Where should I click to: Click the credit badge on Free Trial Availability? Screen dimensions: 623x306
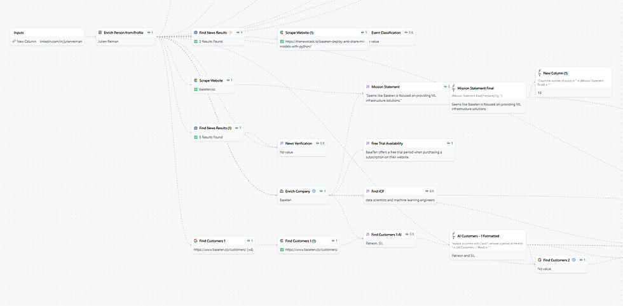click(449, 144)
